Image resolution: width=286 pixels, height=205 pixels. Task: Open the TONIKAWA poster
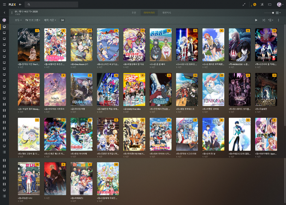click(213, 90)
